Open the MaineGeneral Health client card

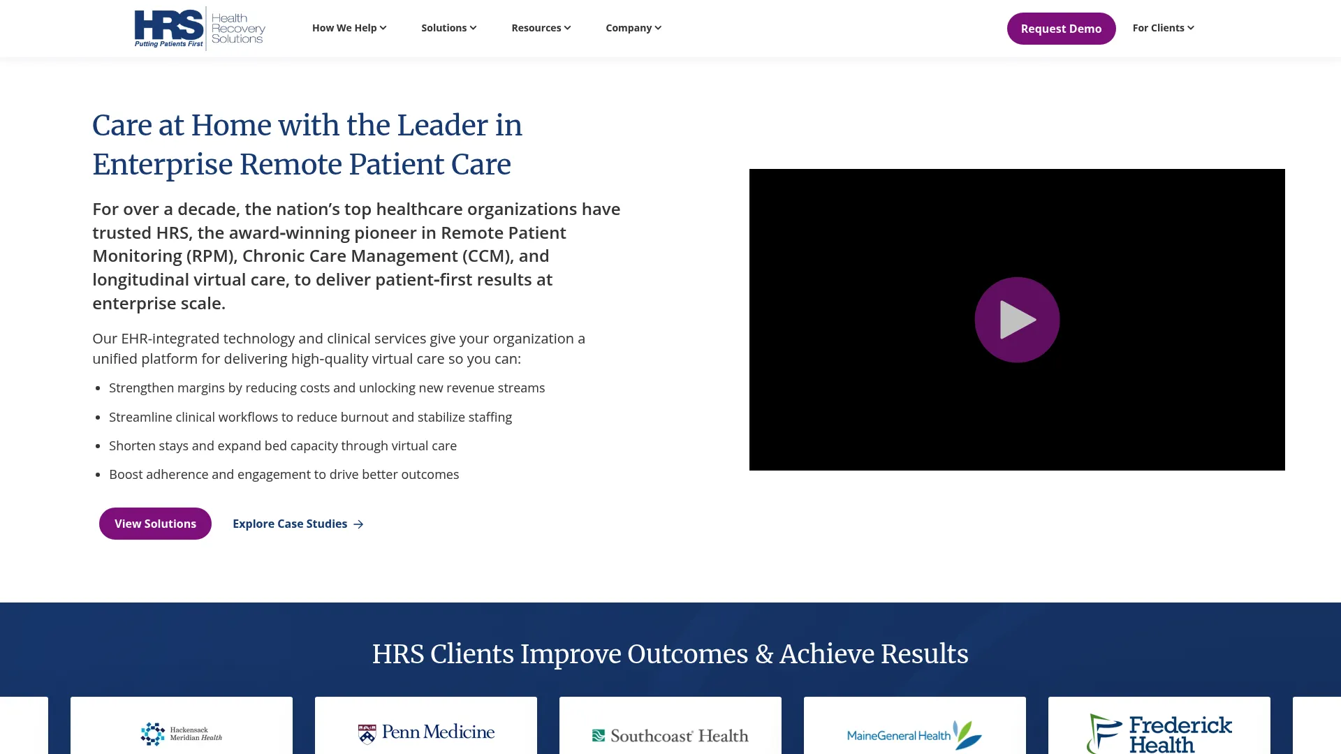[x=915, y=725]
